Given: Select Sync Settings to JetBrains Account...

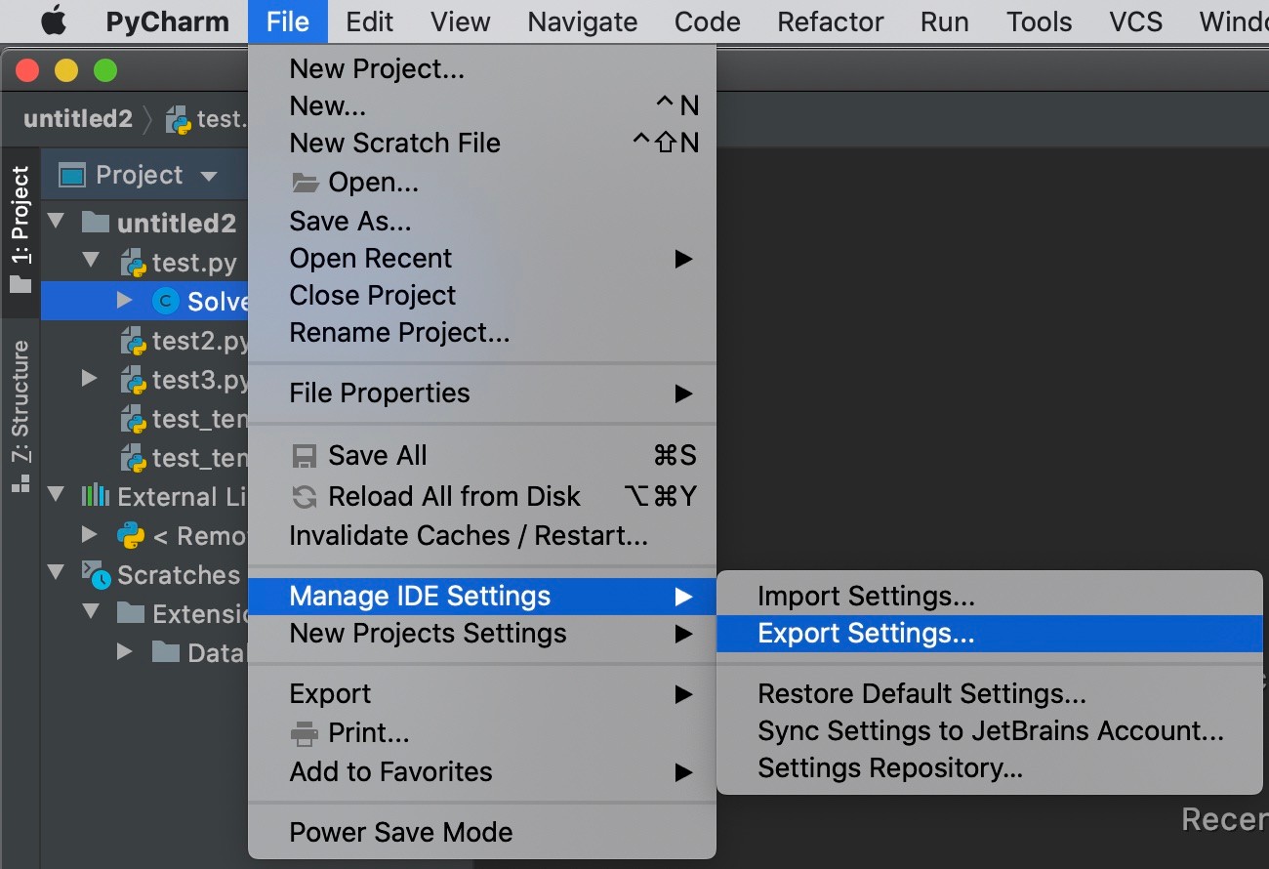Looking at the screenshot, I should (x=990, y=730).
